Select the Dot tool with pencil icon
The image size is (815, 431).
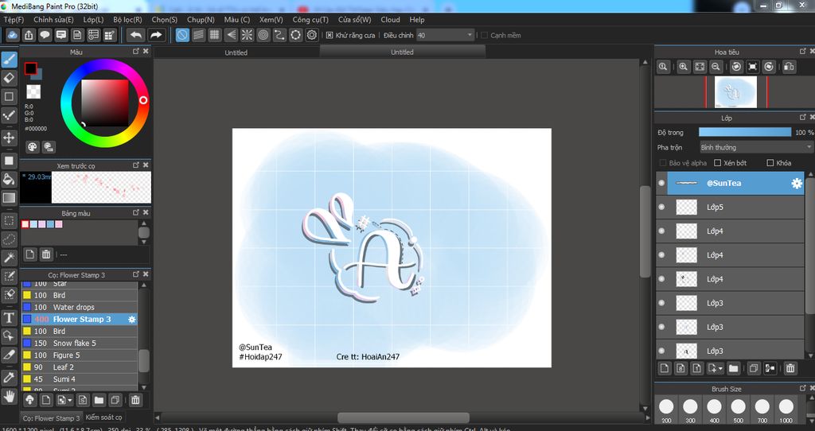click(9, 115)
